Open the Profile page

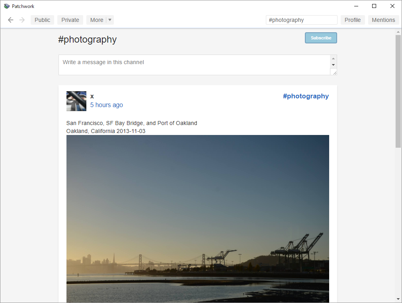(x=352, y=20)
